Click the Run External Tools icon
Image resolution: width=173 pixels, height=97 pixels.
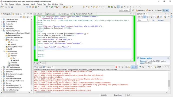[56, 7]
